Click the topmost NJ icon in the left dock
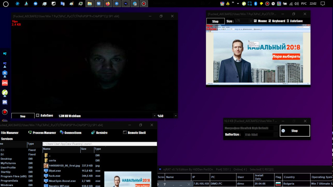The image size is (333, 187). click(5, 54)
